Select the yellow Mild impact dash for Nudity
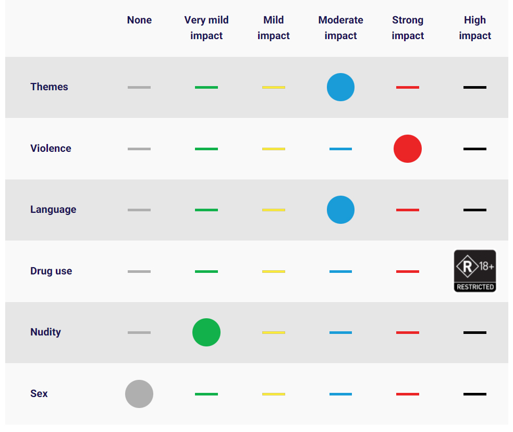513x432 pixels. pos(274,332)
